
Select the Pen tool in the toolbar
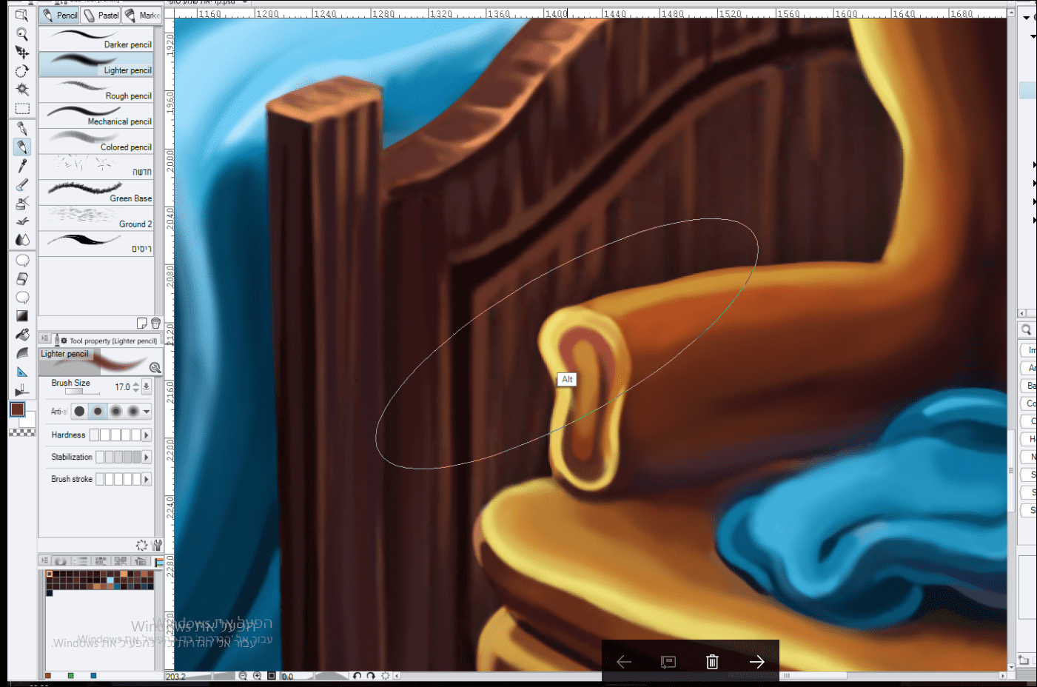coord(22,129)
